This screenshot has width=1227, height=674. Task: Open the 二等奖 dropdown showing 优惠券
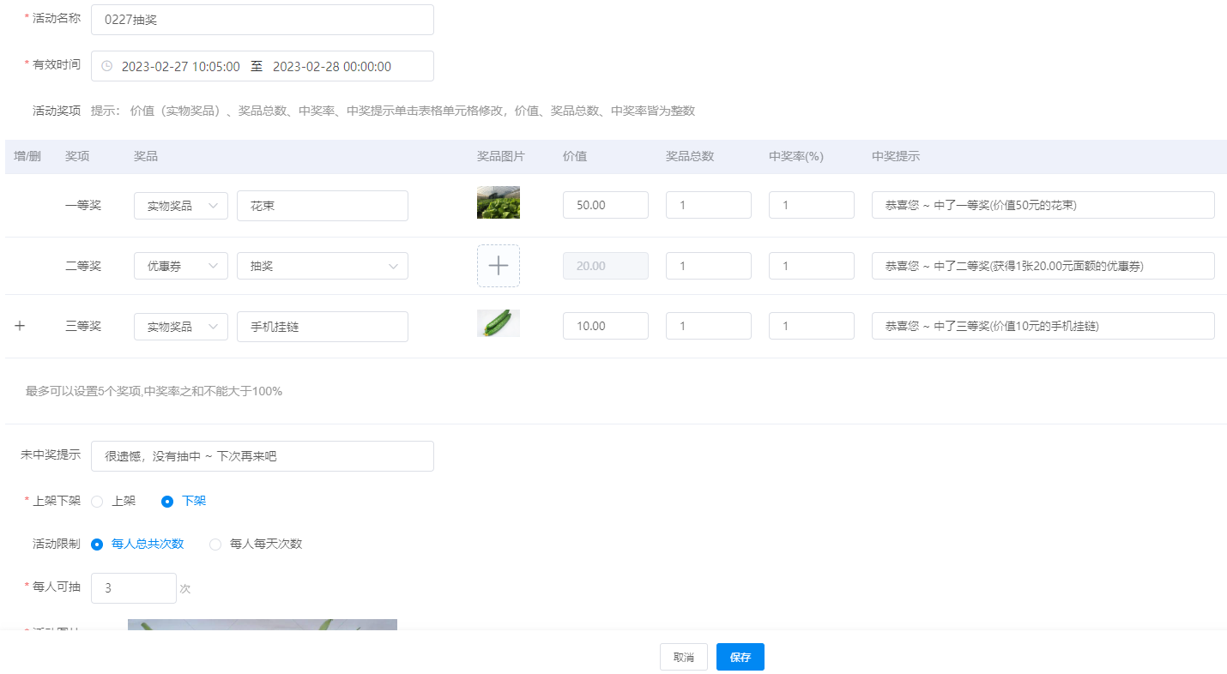click(x=180, y=266)
